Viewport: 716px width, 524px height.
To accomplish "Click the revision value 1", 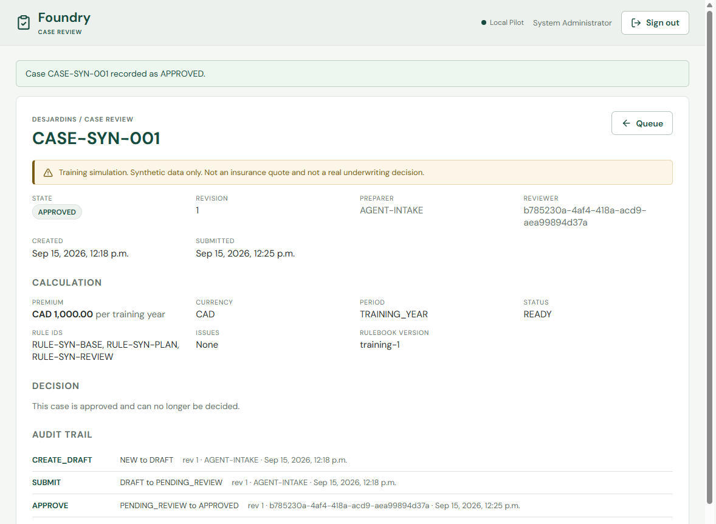I will click(198, 210).
